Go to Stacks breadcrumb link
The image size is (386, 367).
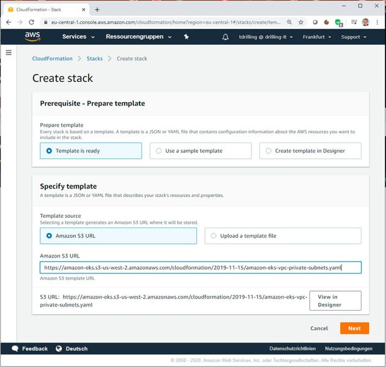click(95, 59)
